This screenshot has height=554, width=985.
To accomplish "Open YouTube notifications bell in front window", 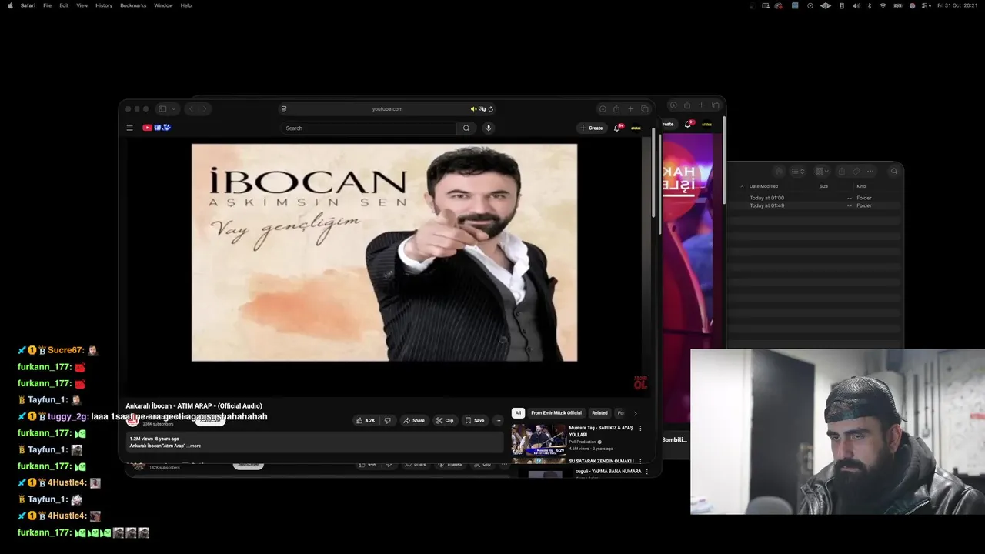I will (617, 128).
